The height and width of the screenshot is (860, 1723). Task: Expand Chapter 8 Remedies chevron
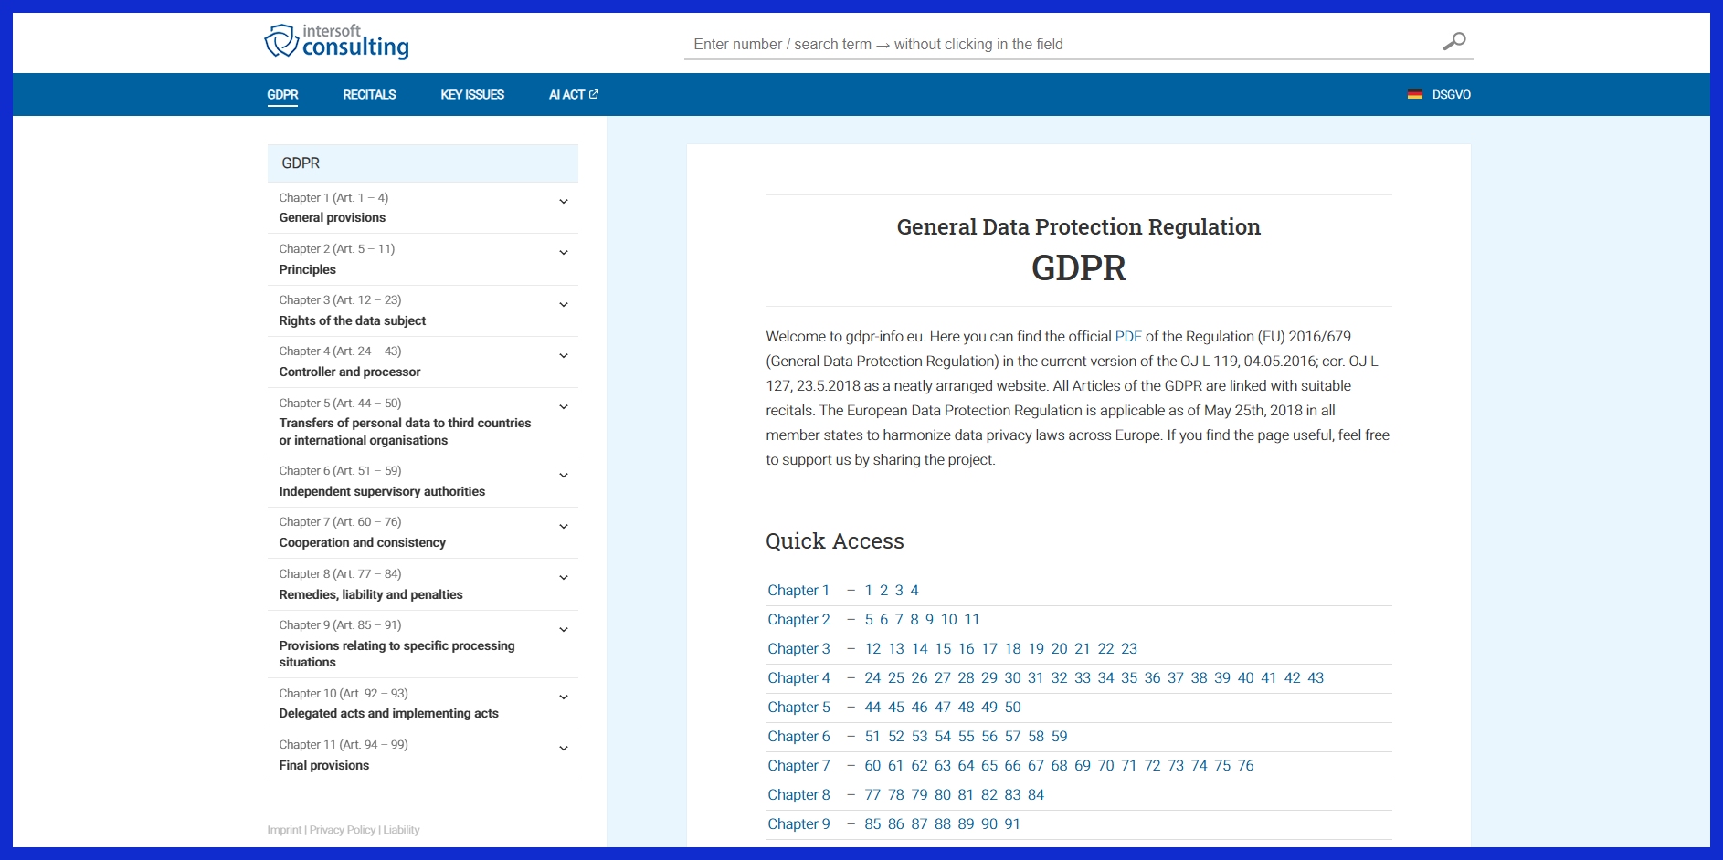pos(564,578)
